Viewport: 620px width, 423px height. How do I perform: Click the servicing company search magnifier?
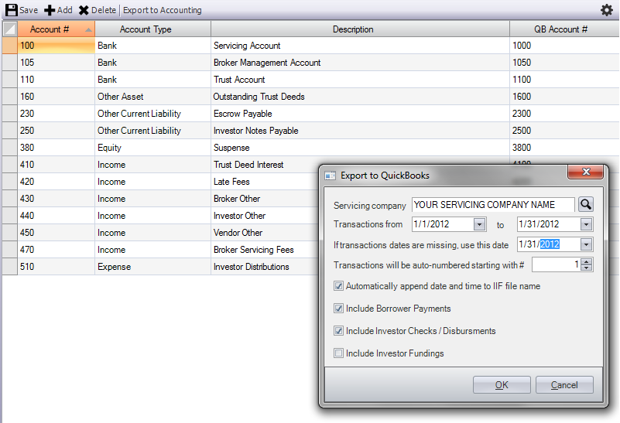pos(586,205)
